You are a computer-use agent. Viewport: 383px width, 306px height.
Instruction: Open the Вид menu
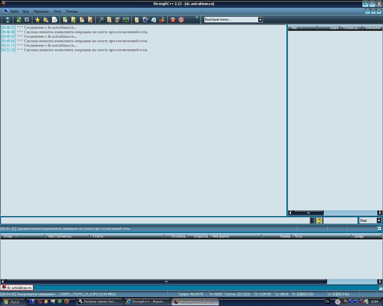coord(26,11)
